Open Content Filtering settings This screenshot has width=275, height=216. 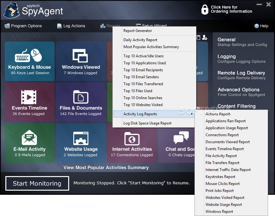coord(236,106)
